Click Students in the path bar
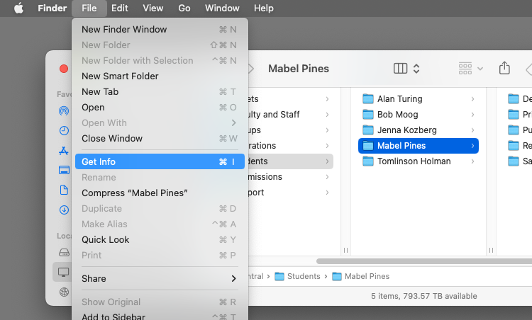Viewport: 532px width, 320px height. [x=297, y=276]
